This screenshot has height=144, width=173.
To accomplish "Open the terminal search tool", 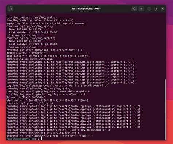I will pos(134,9).
